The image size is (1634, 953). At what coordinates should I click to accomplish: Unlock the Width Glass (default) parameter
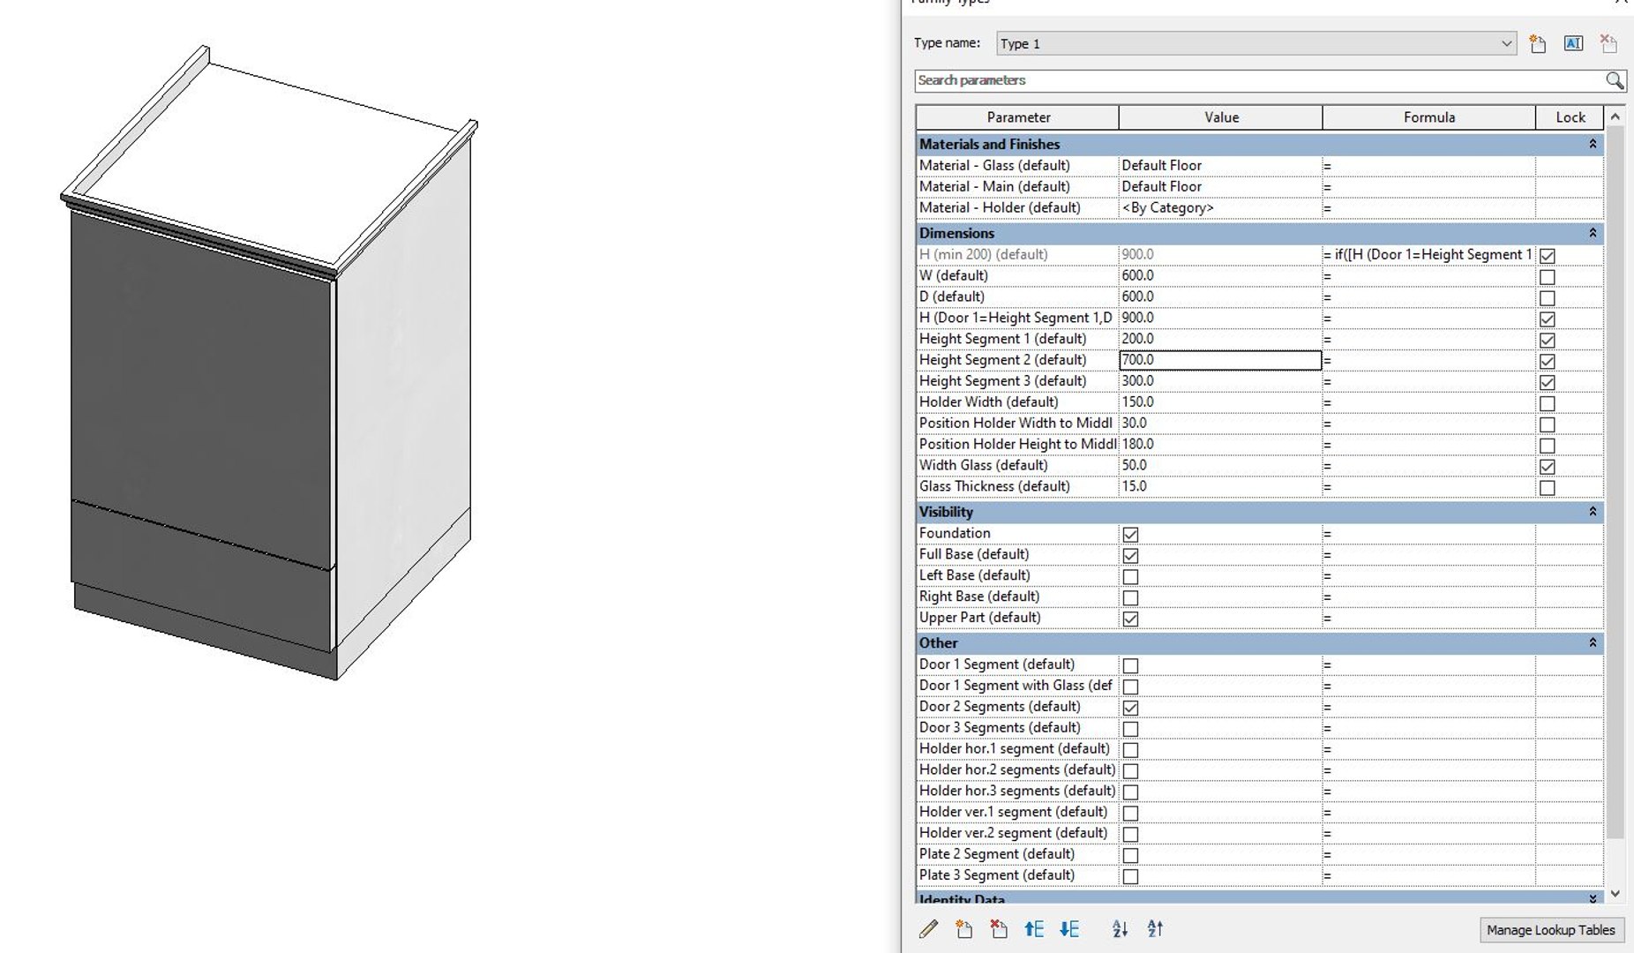[1547, 467]
